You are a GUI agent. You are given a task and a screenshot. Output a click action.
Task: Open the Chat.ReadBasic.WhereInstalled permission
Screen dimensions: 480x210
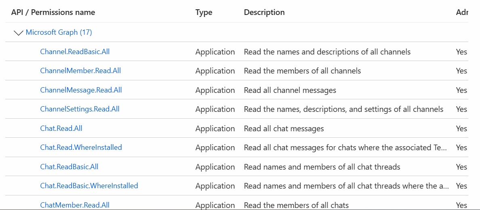(x=89, y=185)
